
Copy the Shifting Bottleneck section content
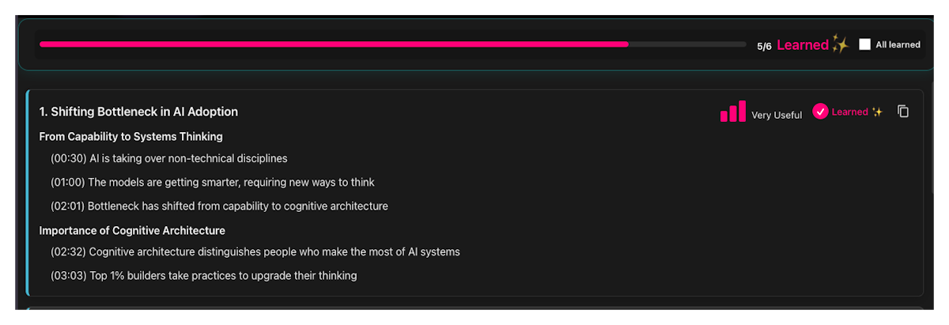[903, 111]
